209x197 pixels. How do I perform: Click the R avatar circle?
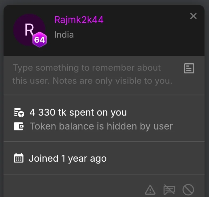tap(29, 30)
